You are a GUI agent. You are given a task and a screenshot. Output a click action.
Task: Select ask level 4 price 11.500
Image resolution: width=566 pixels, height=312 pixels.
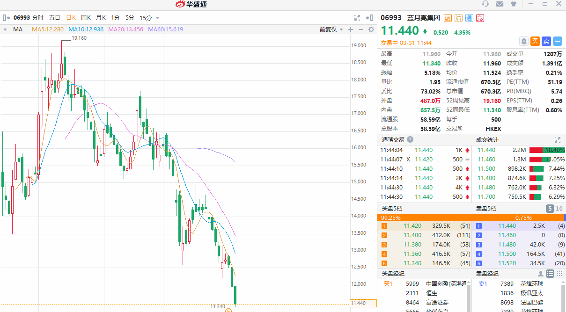(507, 254)
